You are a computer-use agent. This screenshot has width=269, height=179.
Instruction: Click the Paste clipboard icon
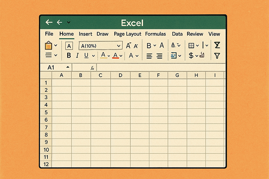point(48,45)
